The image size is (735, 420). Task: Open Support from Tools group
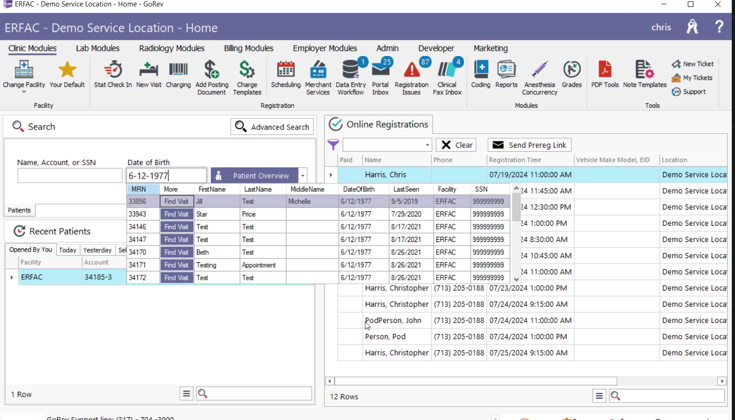click(x=689, y=92)
